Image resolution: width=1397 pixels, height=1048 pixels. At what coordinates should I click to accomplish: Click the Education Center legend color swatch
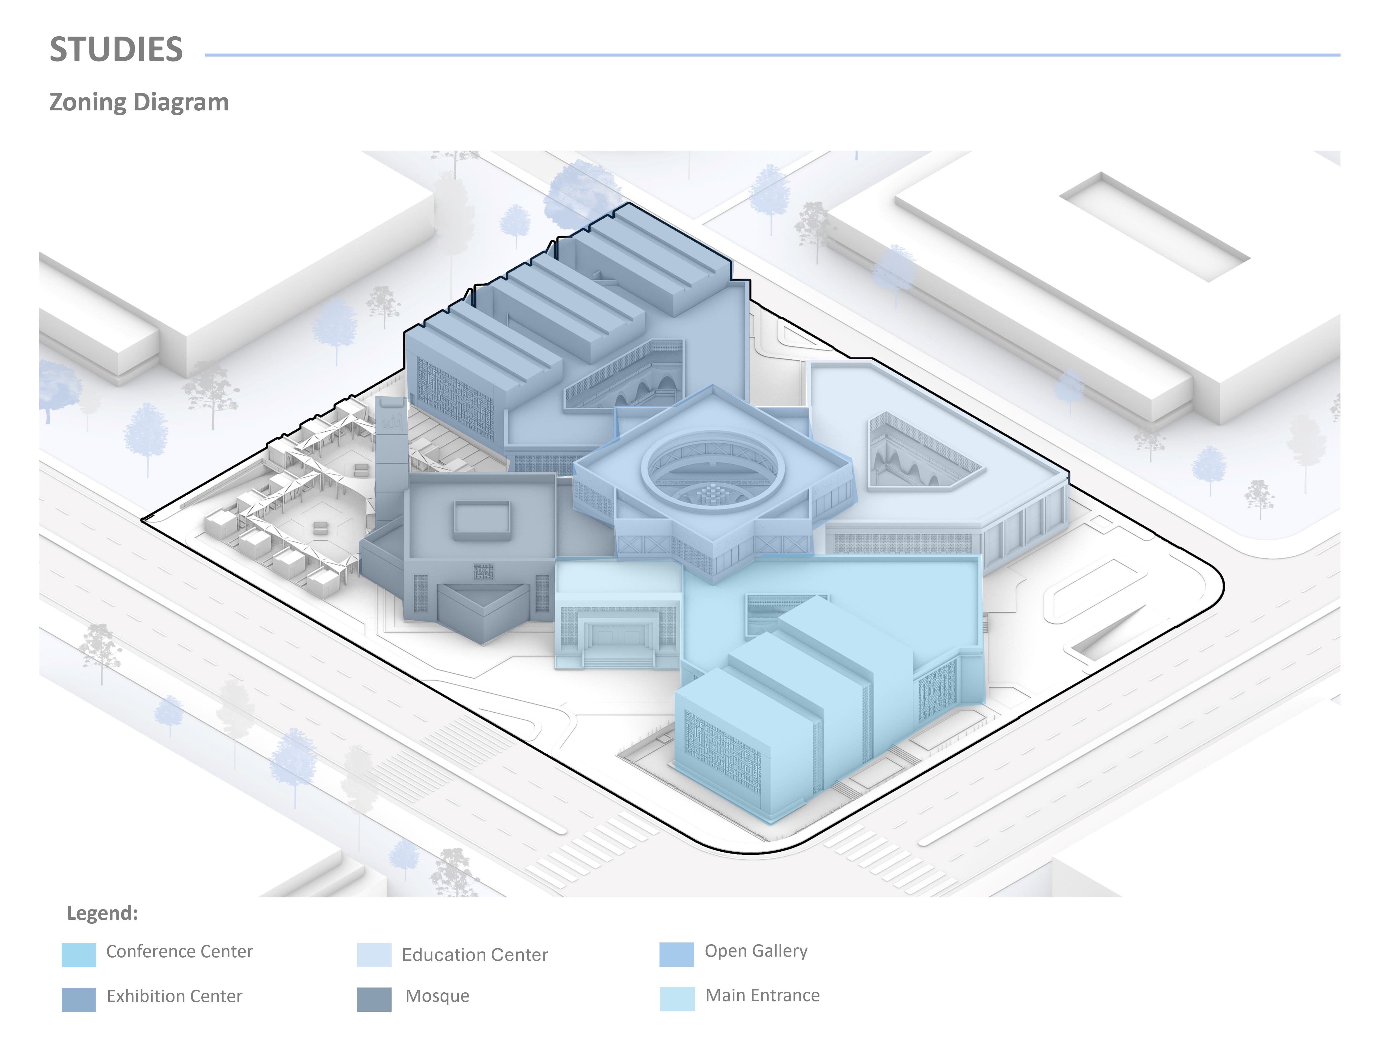pyautogui.click(x=374, y=955)
